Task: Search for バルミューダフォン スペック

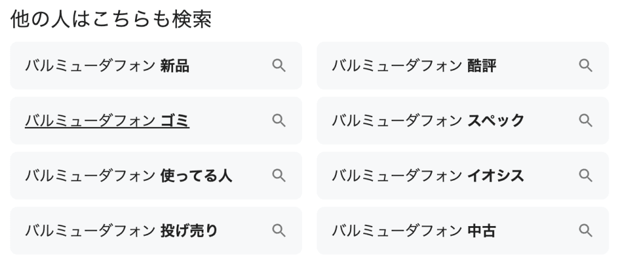Action: point(427,121)
